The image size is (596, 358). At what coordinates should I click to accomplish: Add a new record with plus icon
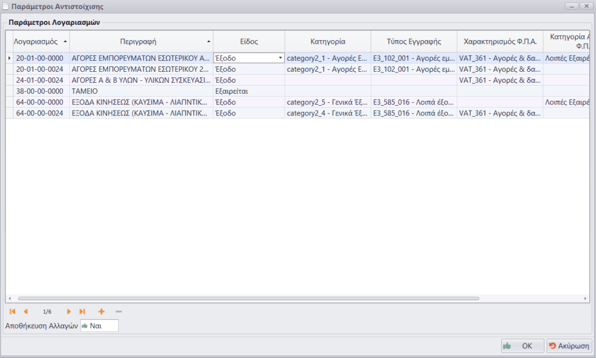pos(101,311)
